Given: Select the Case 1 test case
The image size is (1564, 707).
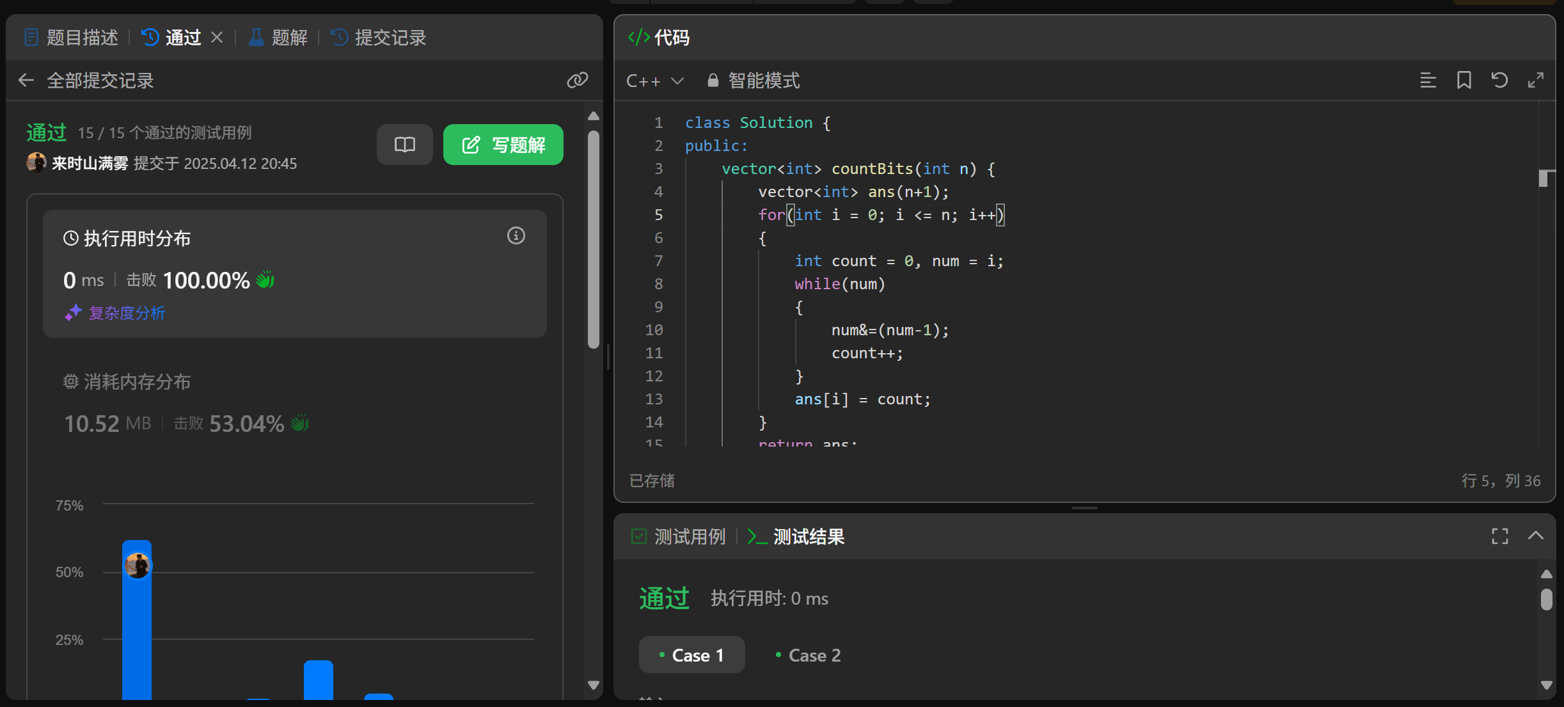Looking at the screenshot, I should pyautogui.click(x=691, y=655).
